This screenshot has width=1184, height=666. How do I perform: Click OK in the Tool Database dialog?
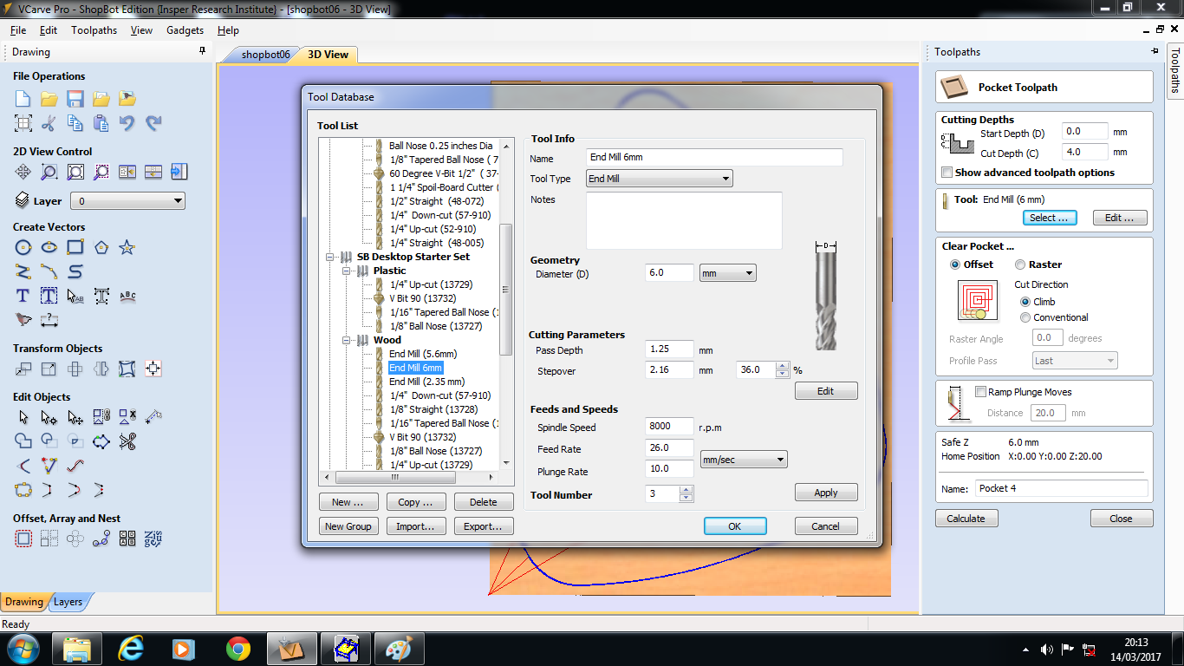pyautogui.click(x=735, y=526)
